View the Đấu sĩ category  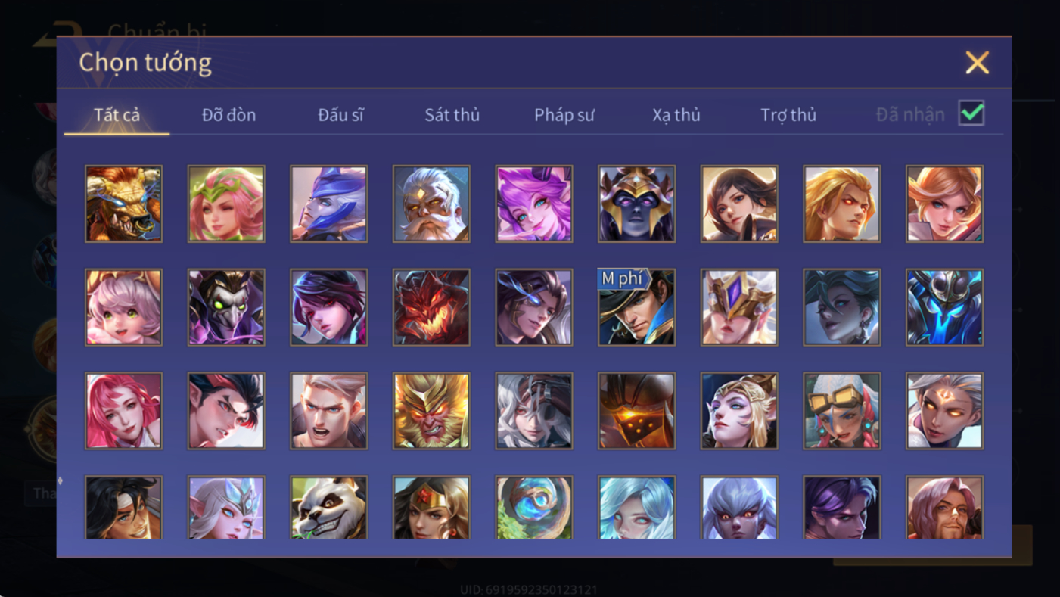(x=340, y=115)
